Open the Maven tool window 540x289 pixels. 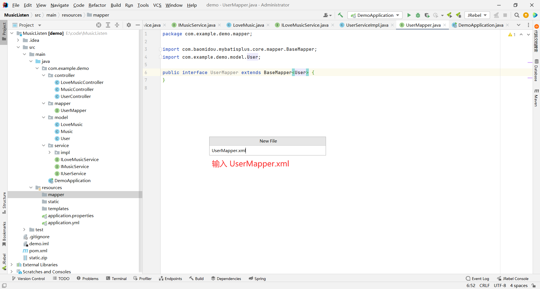pyautogui.click(x=536, y=98)
